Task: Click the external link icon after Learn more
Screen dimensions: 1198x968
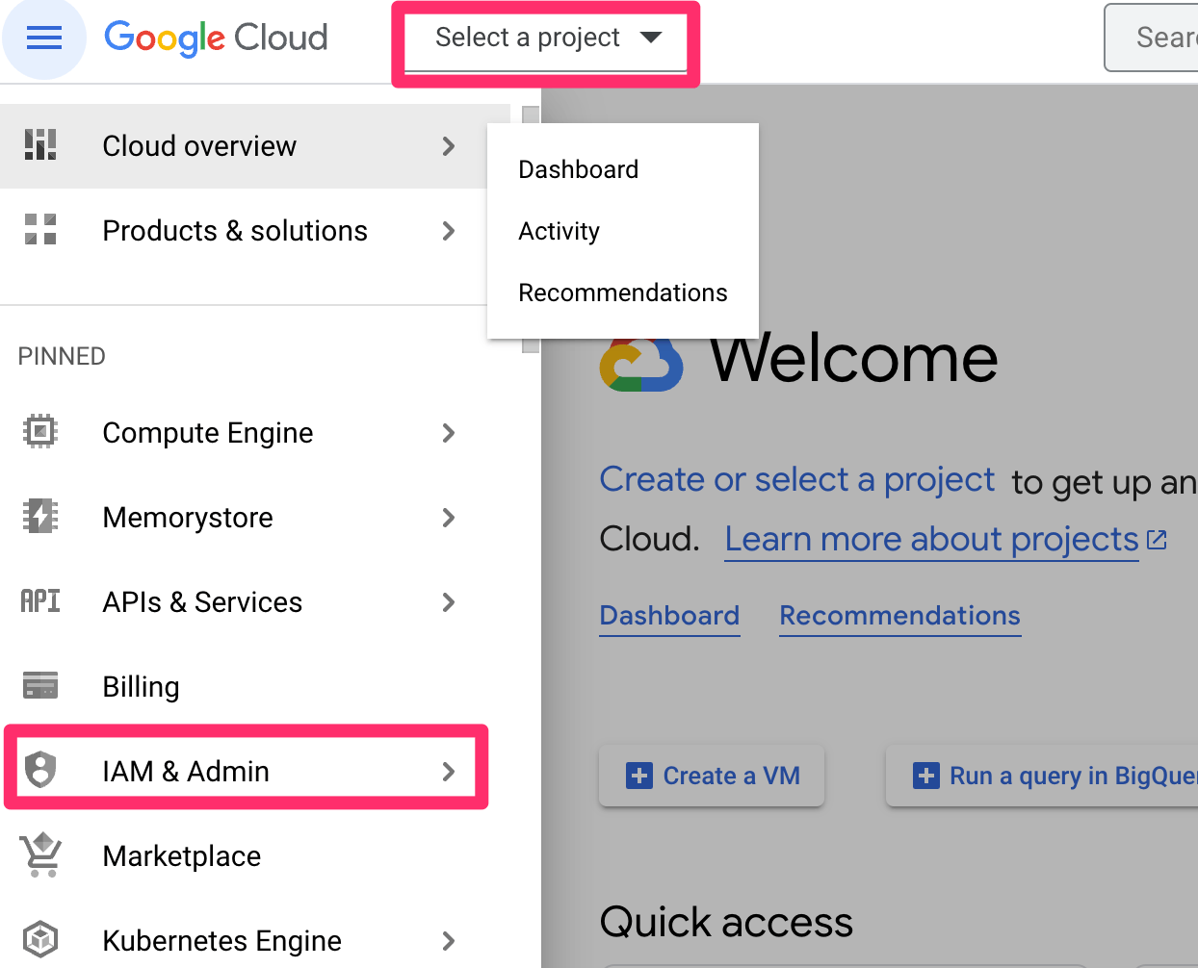Action: tap(1157, 540)
